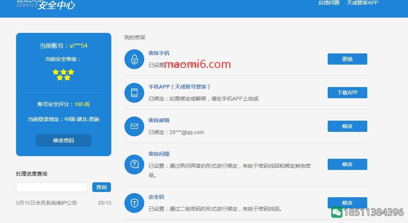Click the 处理进度查询 heading
The height and width of the screenshot is (223, 408).
tap(31, 174)
